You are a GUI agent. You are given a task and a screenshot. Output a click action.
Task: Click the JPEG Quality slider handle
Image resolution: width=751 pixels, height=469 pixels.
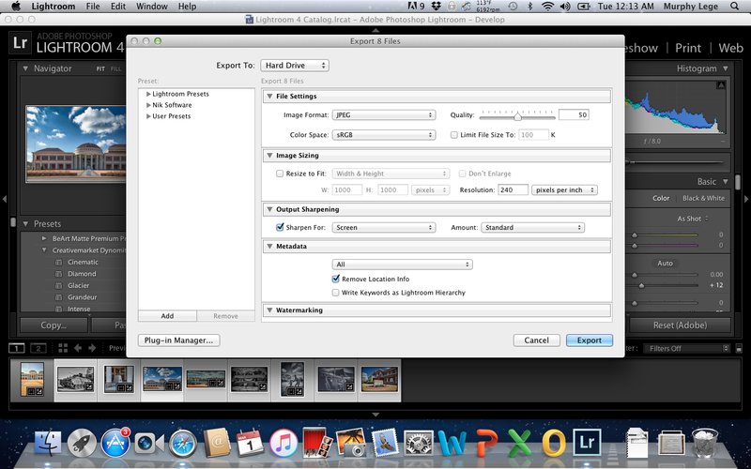tap(518, 116)
